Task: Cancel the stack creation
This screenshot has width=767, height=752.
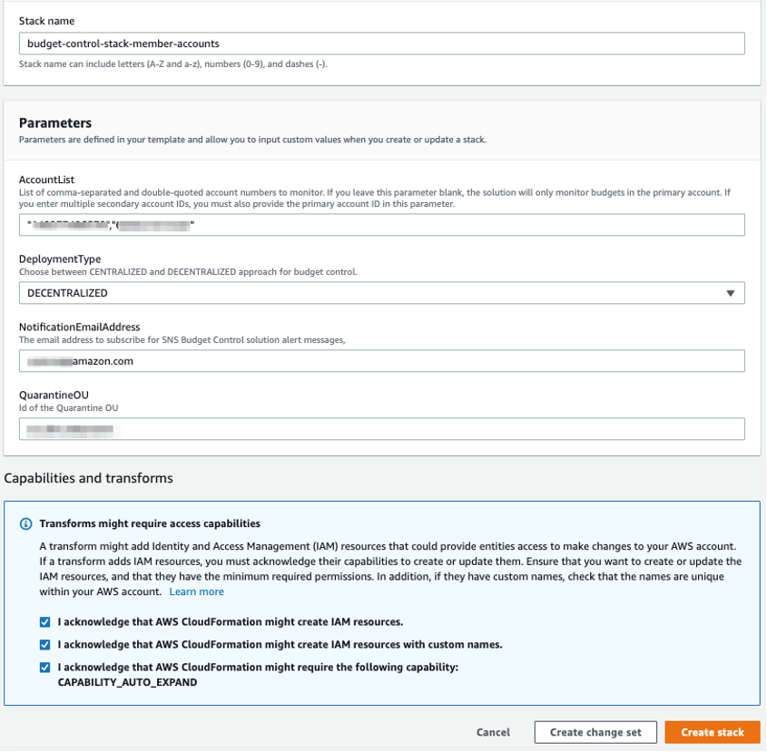Action: click(492, 732)
